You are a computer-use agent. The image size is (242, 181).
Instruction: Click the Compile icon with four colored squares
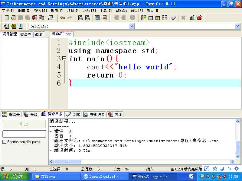144,18
